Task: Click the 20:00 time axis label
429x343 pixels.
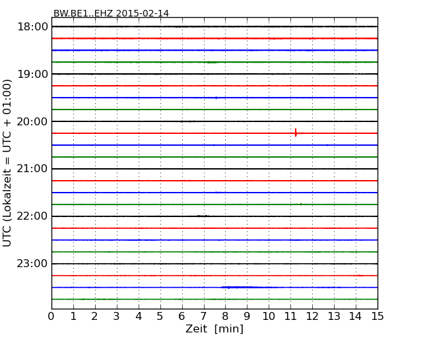Action: tap(32, 121)
